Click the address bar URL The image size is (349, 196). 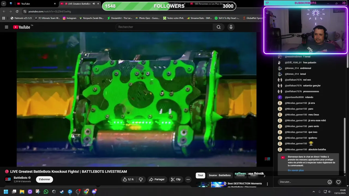pos(50,11)
